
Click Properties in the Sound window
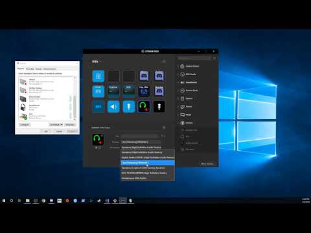(70, 125)
